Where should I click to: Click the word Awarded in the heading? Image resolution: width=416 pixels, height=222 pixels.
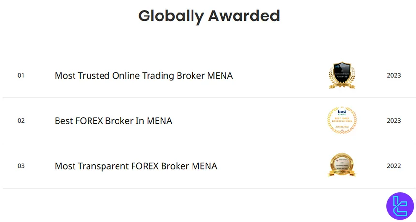244,16
